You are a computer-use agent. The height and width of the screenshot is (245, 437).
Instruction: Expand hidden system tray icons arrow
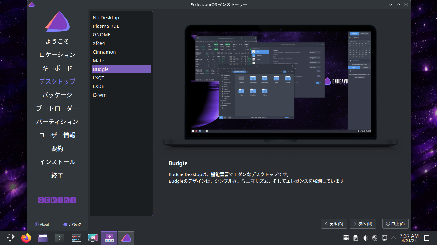(393, 238)
